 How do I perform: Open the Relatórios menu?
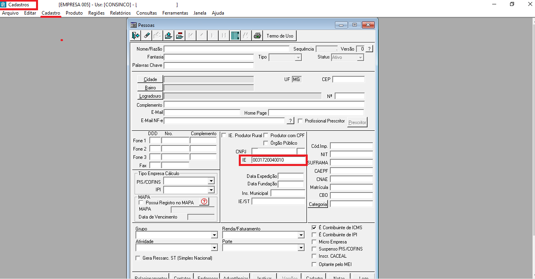coord(120,13)
